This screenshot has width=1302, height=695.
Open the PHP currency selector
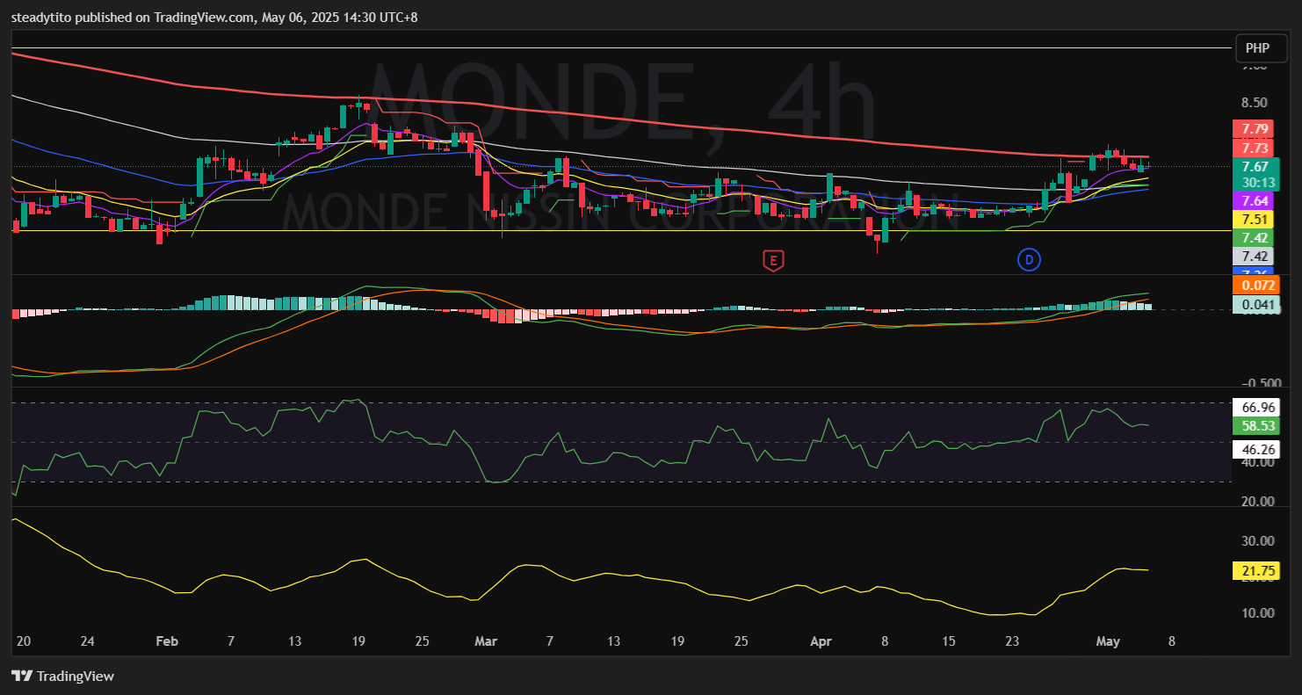(x=1262, y=48)
